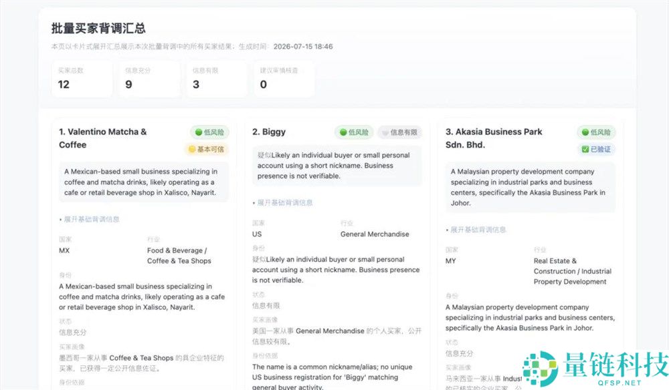The image size is (669, 390).
Task: Click country value MX
Action: click(64, 250)
